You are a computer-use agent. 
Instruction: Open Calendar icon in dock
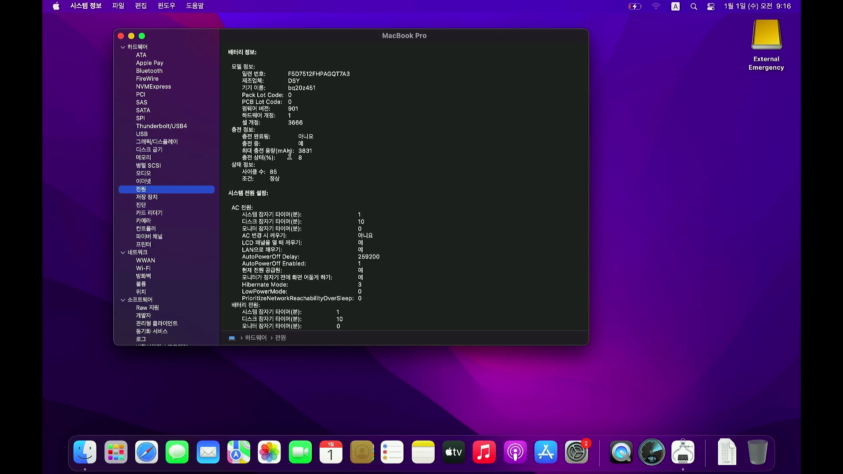pyautogui.click(x=331, y=452)
